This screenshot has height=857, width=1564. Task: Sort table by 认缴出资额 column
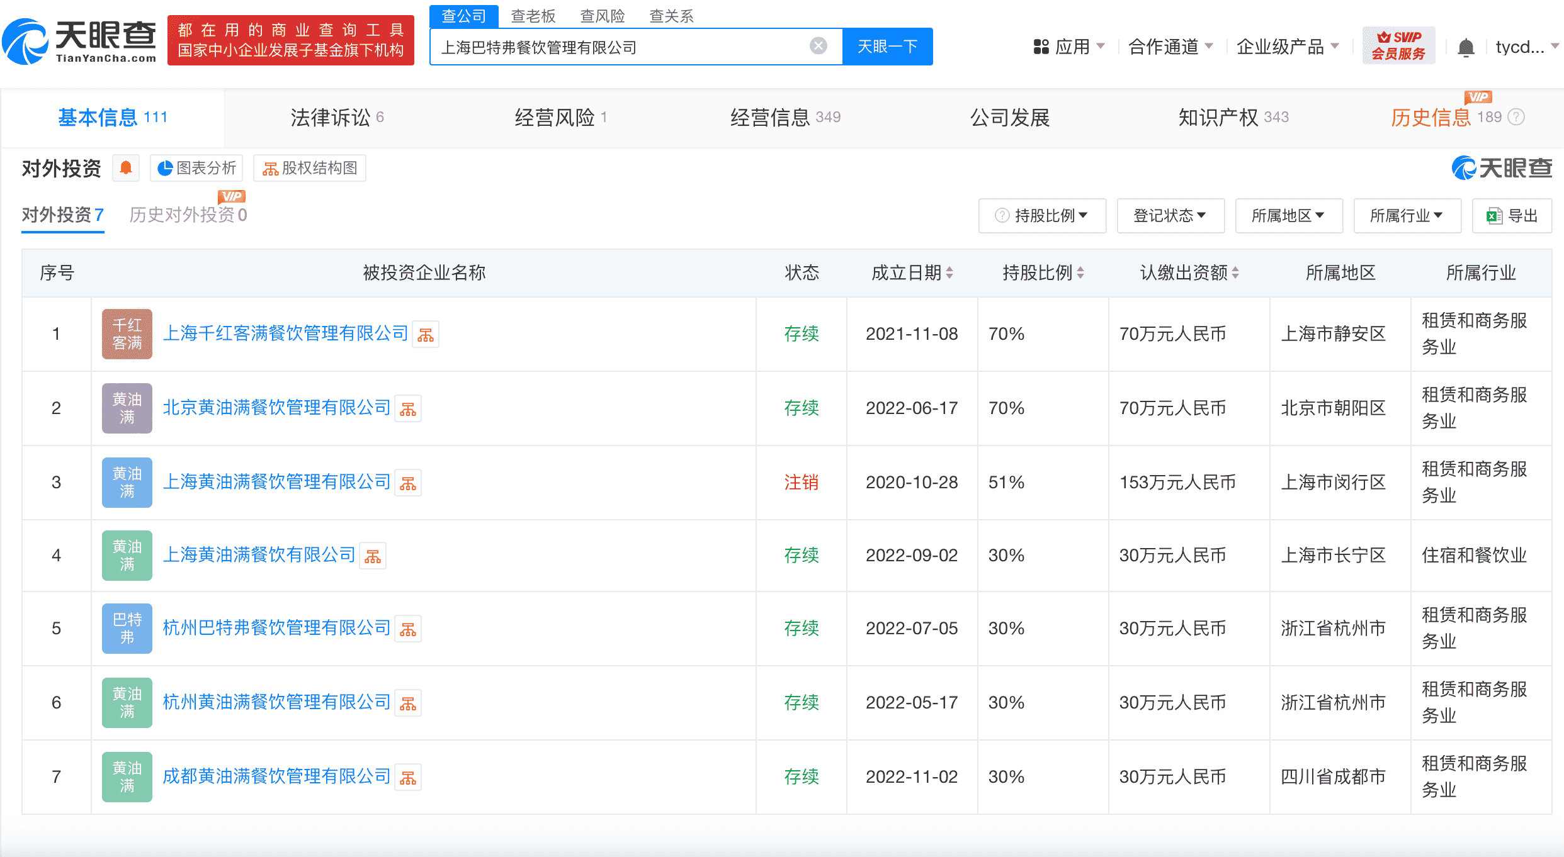(1235, 273)
